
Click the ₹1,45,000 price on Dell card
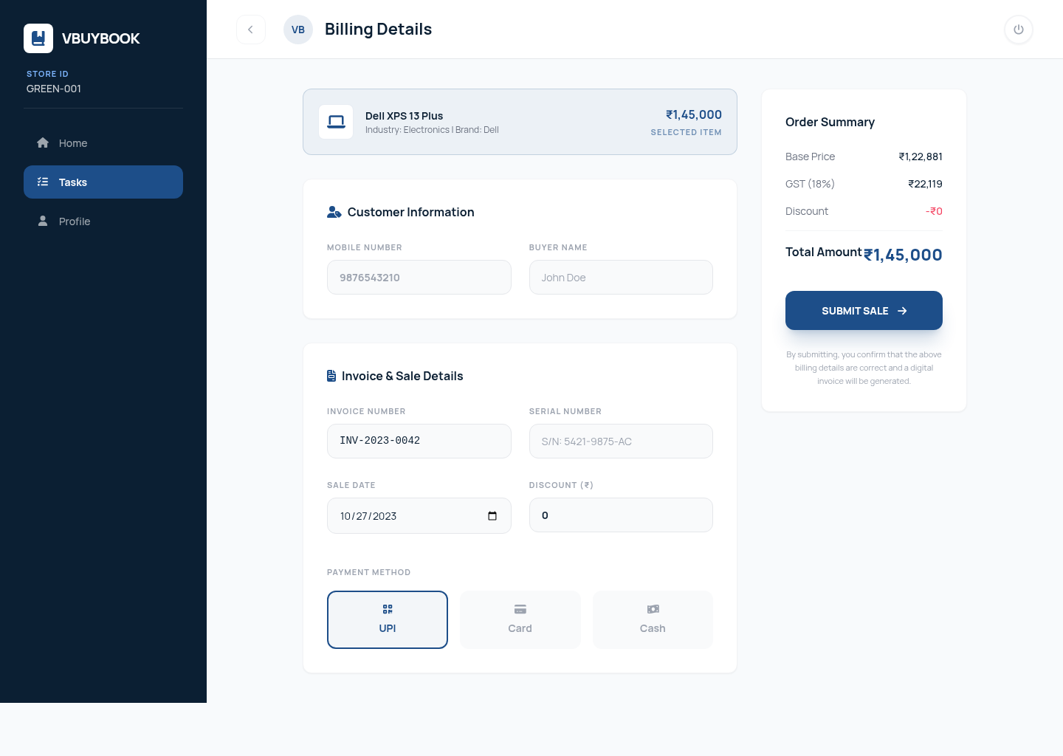point(694,114)
